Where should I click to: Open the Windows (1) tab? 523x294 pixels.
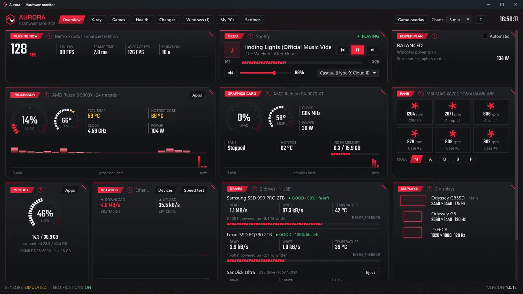[198, 20]
